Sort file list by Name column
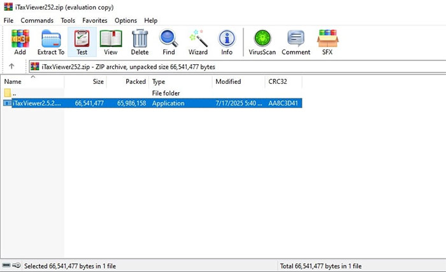Image resolution: width=446 pixels, height=272 pixels. tap(32, 82)
